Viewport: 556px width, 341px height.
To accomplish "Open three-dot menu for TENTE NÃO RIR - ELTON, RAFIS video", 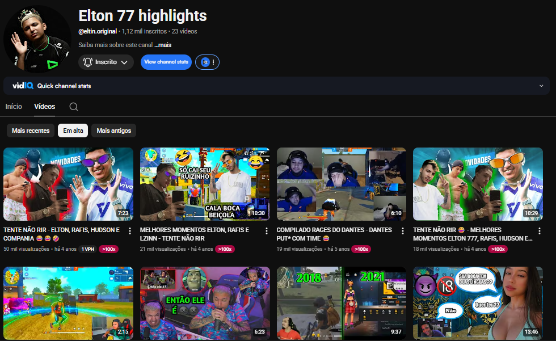I will click(x=130, y=231).
